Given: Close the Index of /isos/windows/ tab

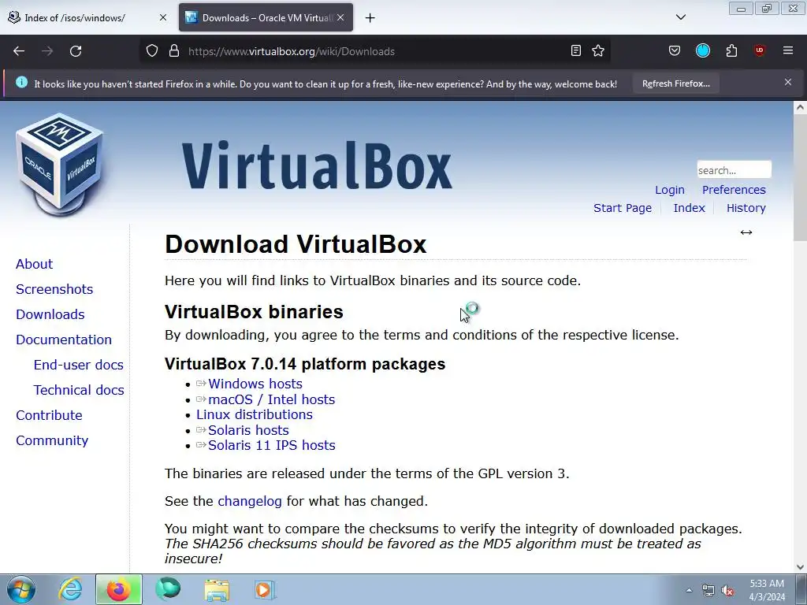Looking at the screenshot, I should [163, 17].
